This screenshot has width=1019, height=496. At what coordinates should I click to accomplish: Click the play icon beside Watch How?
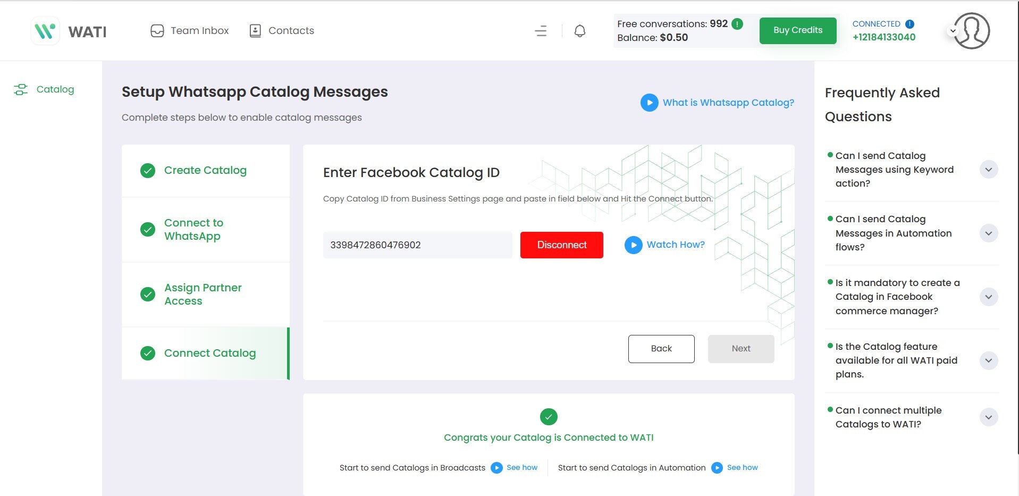coord(634,245)
